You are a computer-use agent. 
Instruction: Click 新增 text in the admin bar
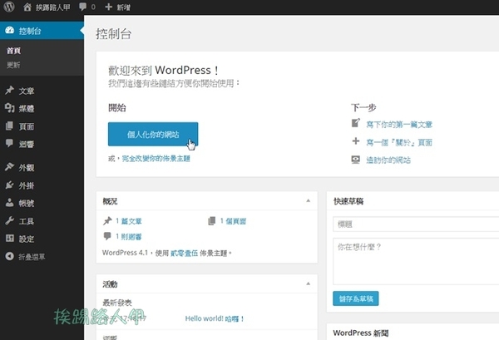(123, 7)
